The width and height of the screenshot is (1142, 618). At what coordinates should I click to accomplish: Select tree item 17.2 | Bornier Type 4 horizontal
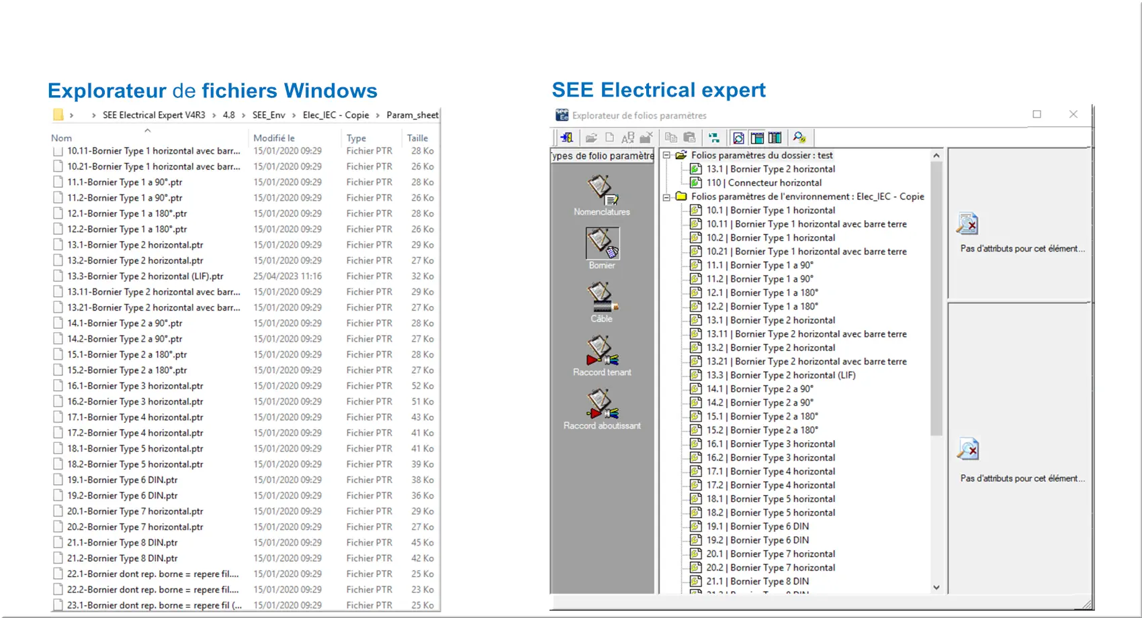tap(771, 485)
